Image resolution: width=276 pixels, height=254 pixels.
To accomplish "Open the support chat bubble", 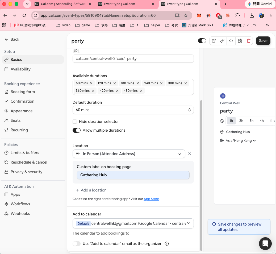I will [265, 244].
